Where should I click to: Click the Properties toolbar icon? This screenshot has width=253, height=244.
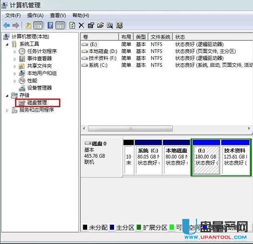click(91, 25)
